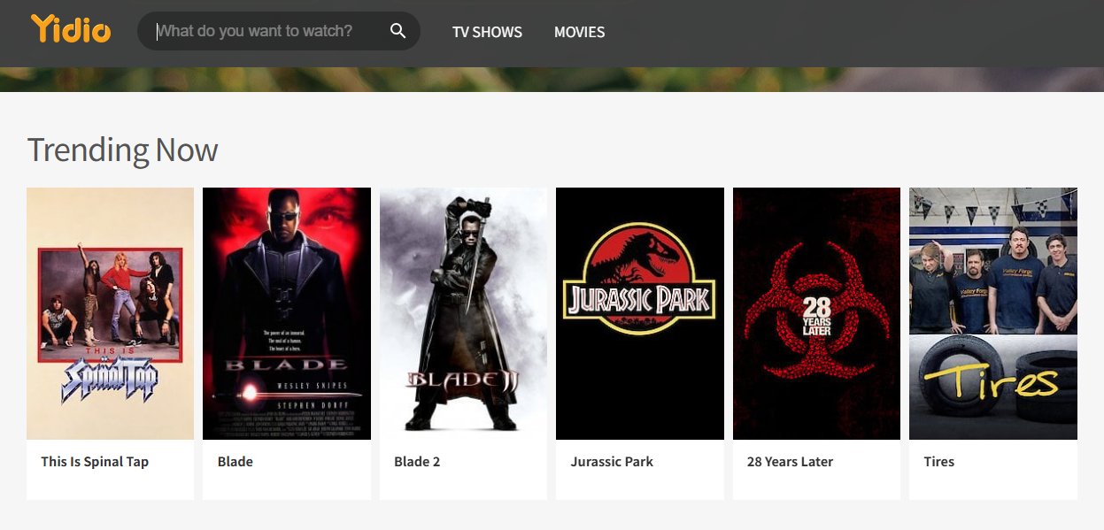Open the This Is Spinal Tap poster
Viewport: 1104px width, 530px height.
pyautogui.click(x=110, y=313)
